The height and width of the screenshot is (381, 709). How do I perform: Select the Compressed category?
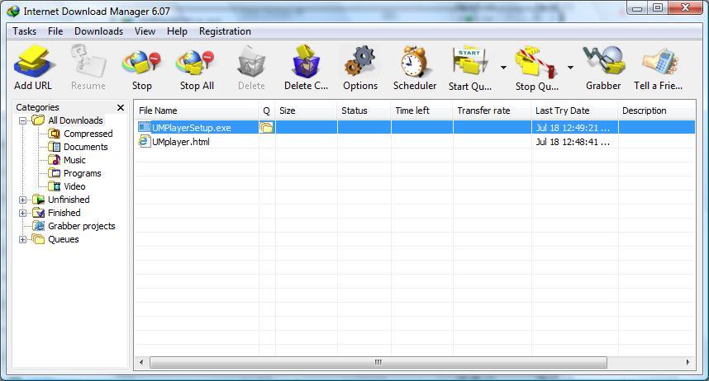[88, 134]
